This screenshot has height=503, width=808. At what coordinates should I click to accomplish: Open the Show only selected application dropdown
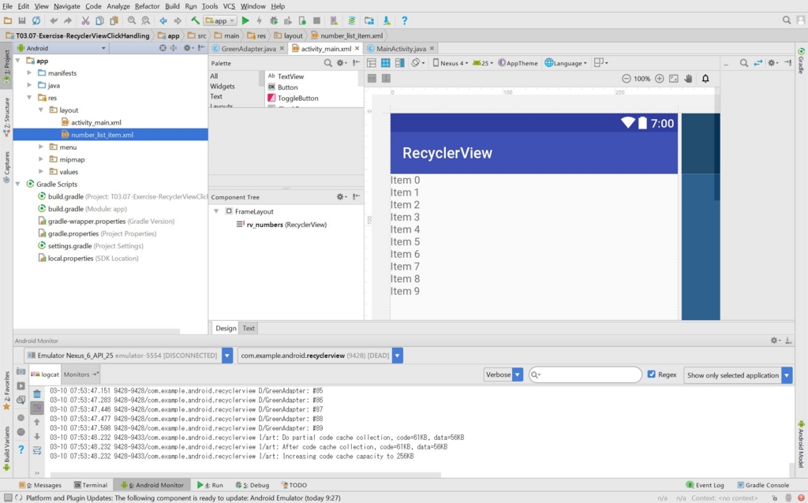[x=738, y=374]
